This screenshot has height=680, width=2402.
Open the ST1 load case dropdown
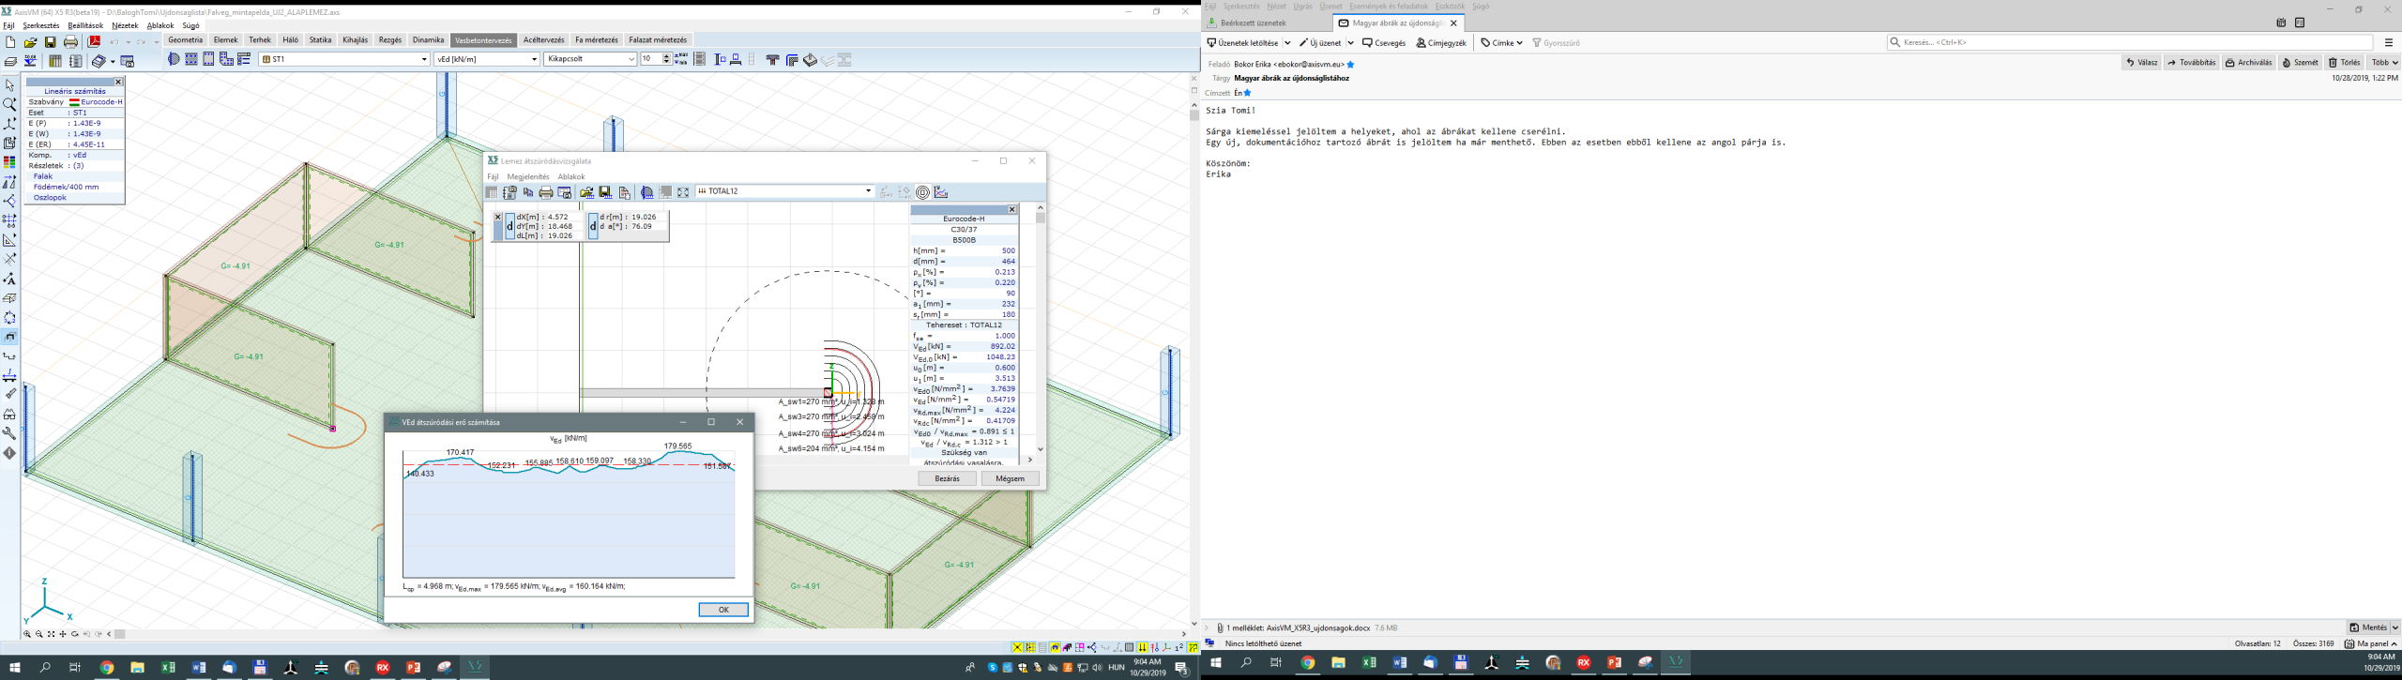(x=424, y=59)
